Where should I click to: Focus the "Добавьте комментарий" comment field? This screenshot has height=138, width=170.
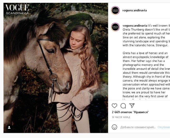pos(138,127)
